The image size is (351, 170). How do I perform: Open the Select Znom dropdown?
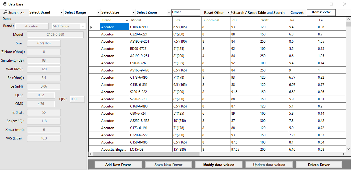pyautogui.click(x=153, y=12)
